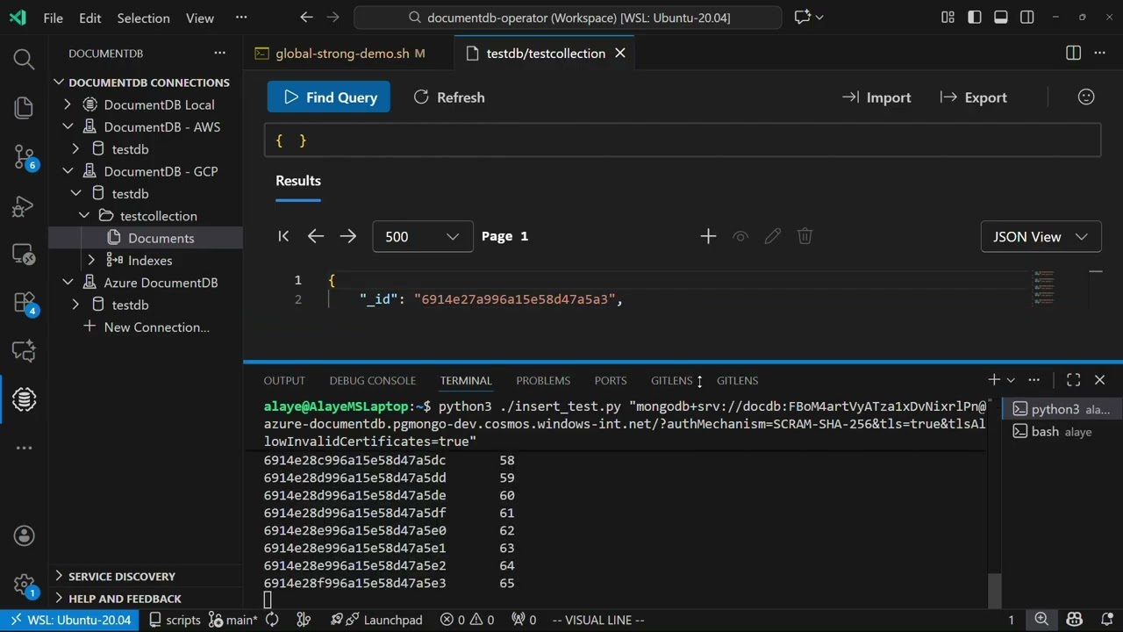
Task: Toggle Primary Side Bar layout button
Action: (x=974, y=17)
